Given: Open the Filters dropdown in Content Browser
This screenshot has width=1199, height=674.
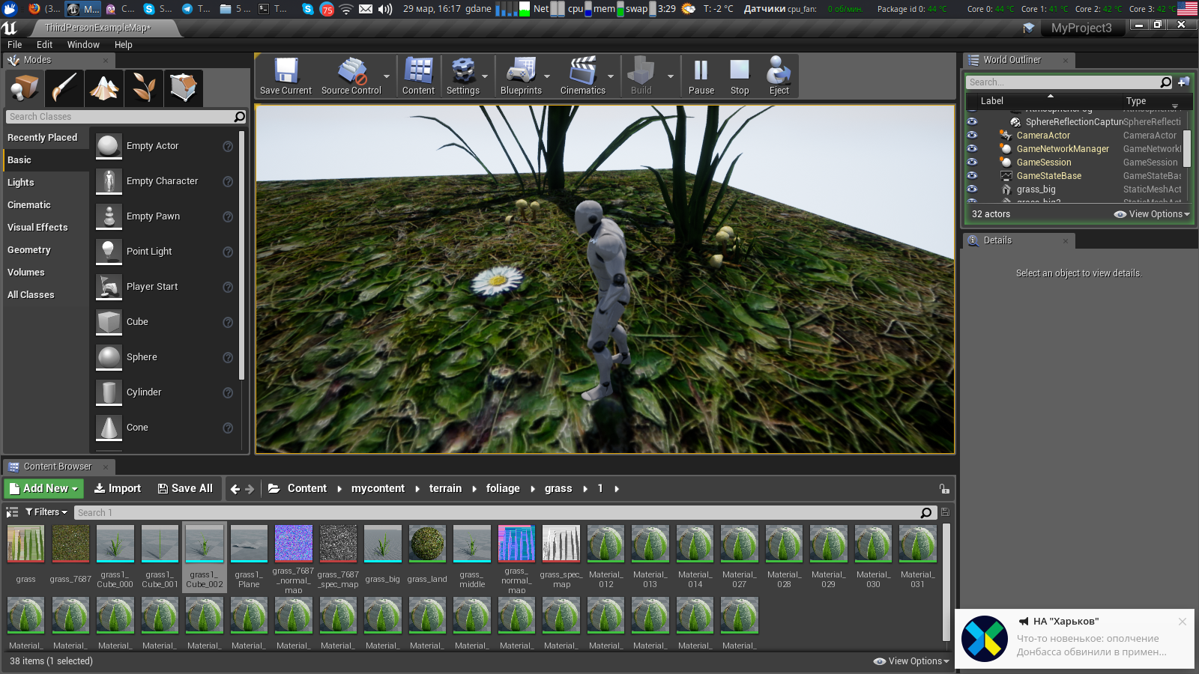Looking at the screenshot, I should [x=46, y=512].
